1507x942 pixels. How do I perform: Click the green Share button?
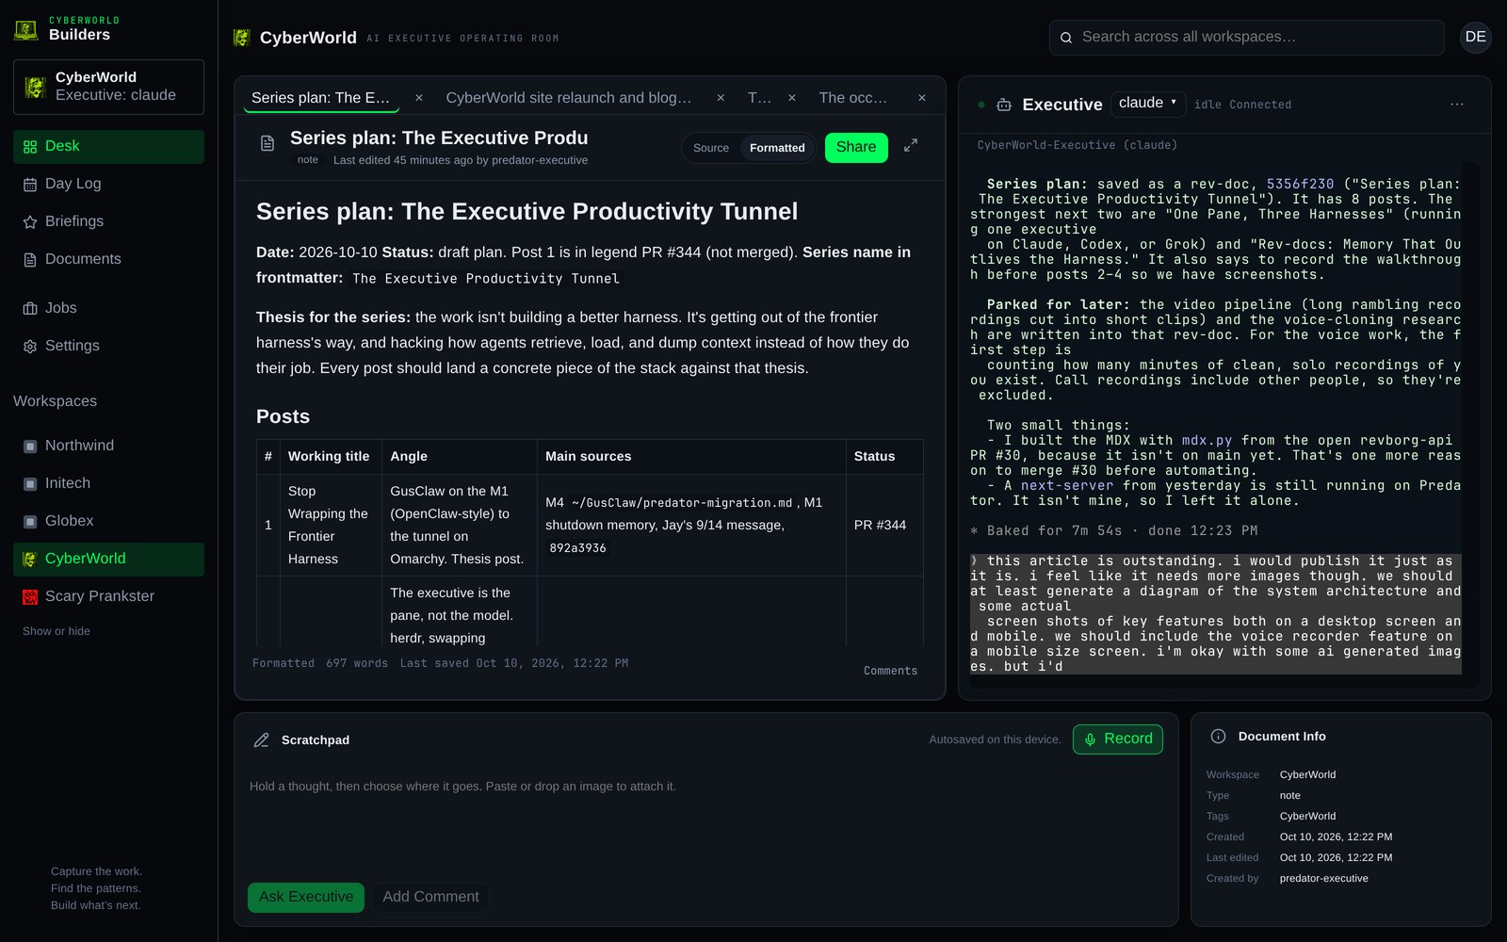(856, 148)
